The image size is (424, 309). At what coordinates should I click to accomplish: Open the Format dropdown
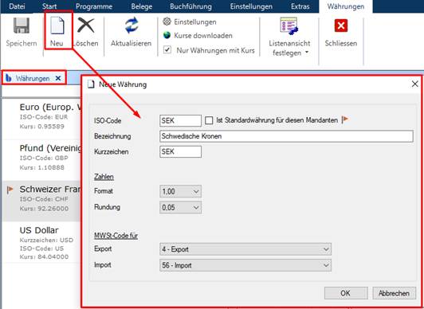180,191
